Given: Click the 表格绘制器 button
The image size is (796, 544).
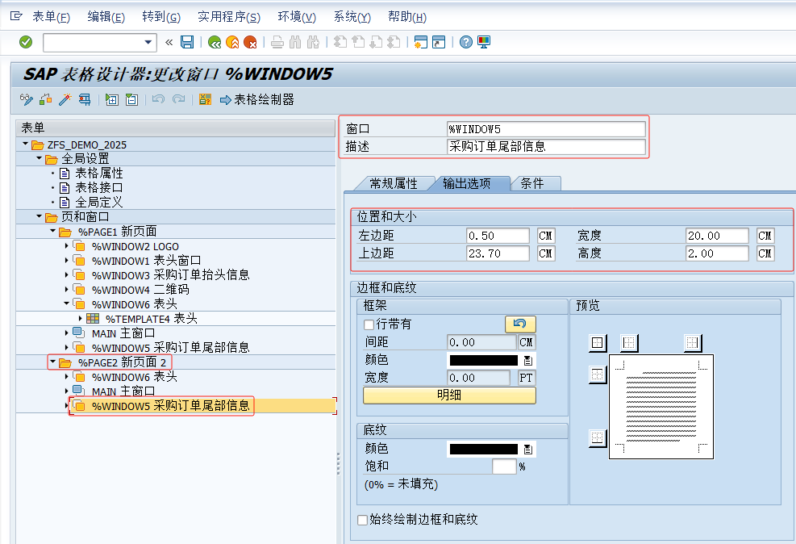Looking at the screenshot, I should tap(258, 99).
